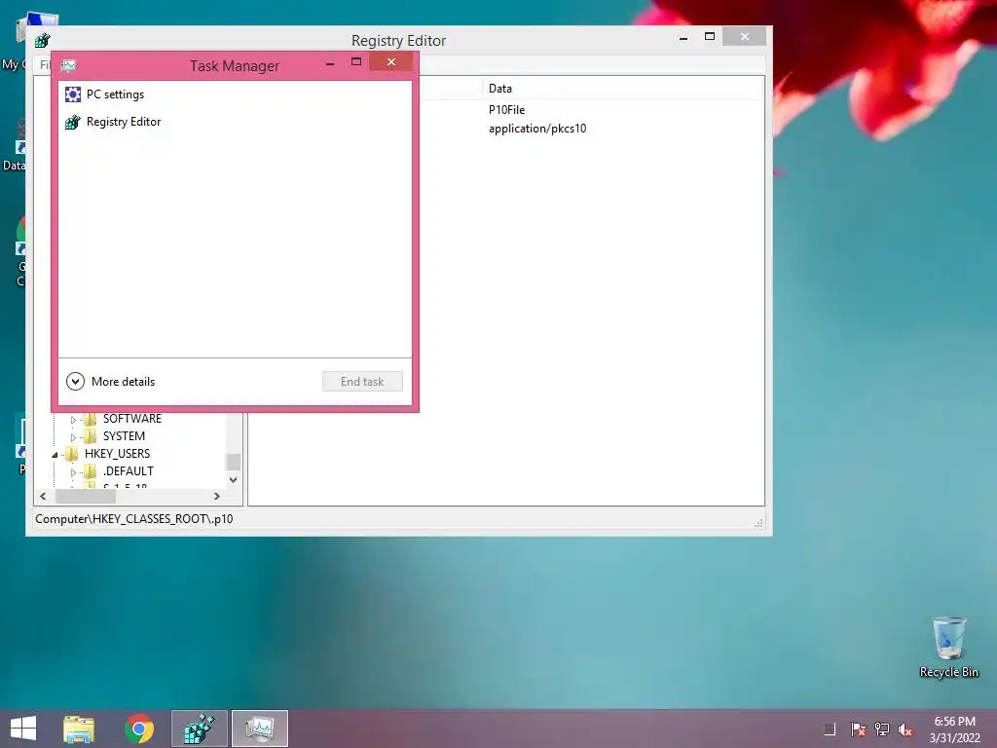Image resolution: width=997 pixels, height=748 pixels.
Task: Click the Data column header
Action: [622, 89]
